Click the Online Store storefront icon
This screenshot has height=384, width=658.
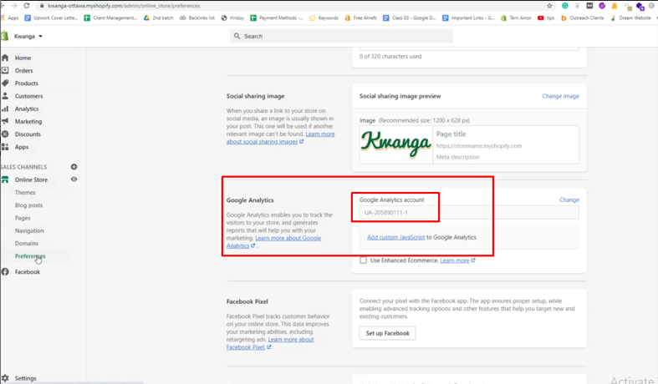point(5,179)
